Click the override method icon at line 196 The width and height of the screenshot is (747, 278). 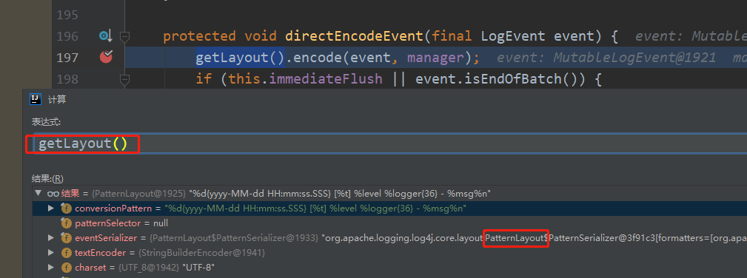click(105, 35)
